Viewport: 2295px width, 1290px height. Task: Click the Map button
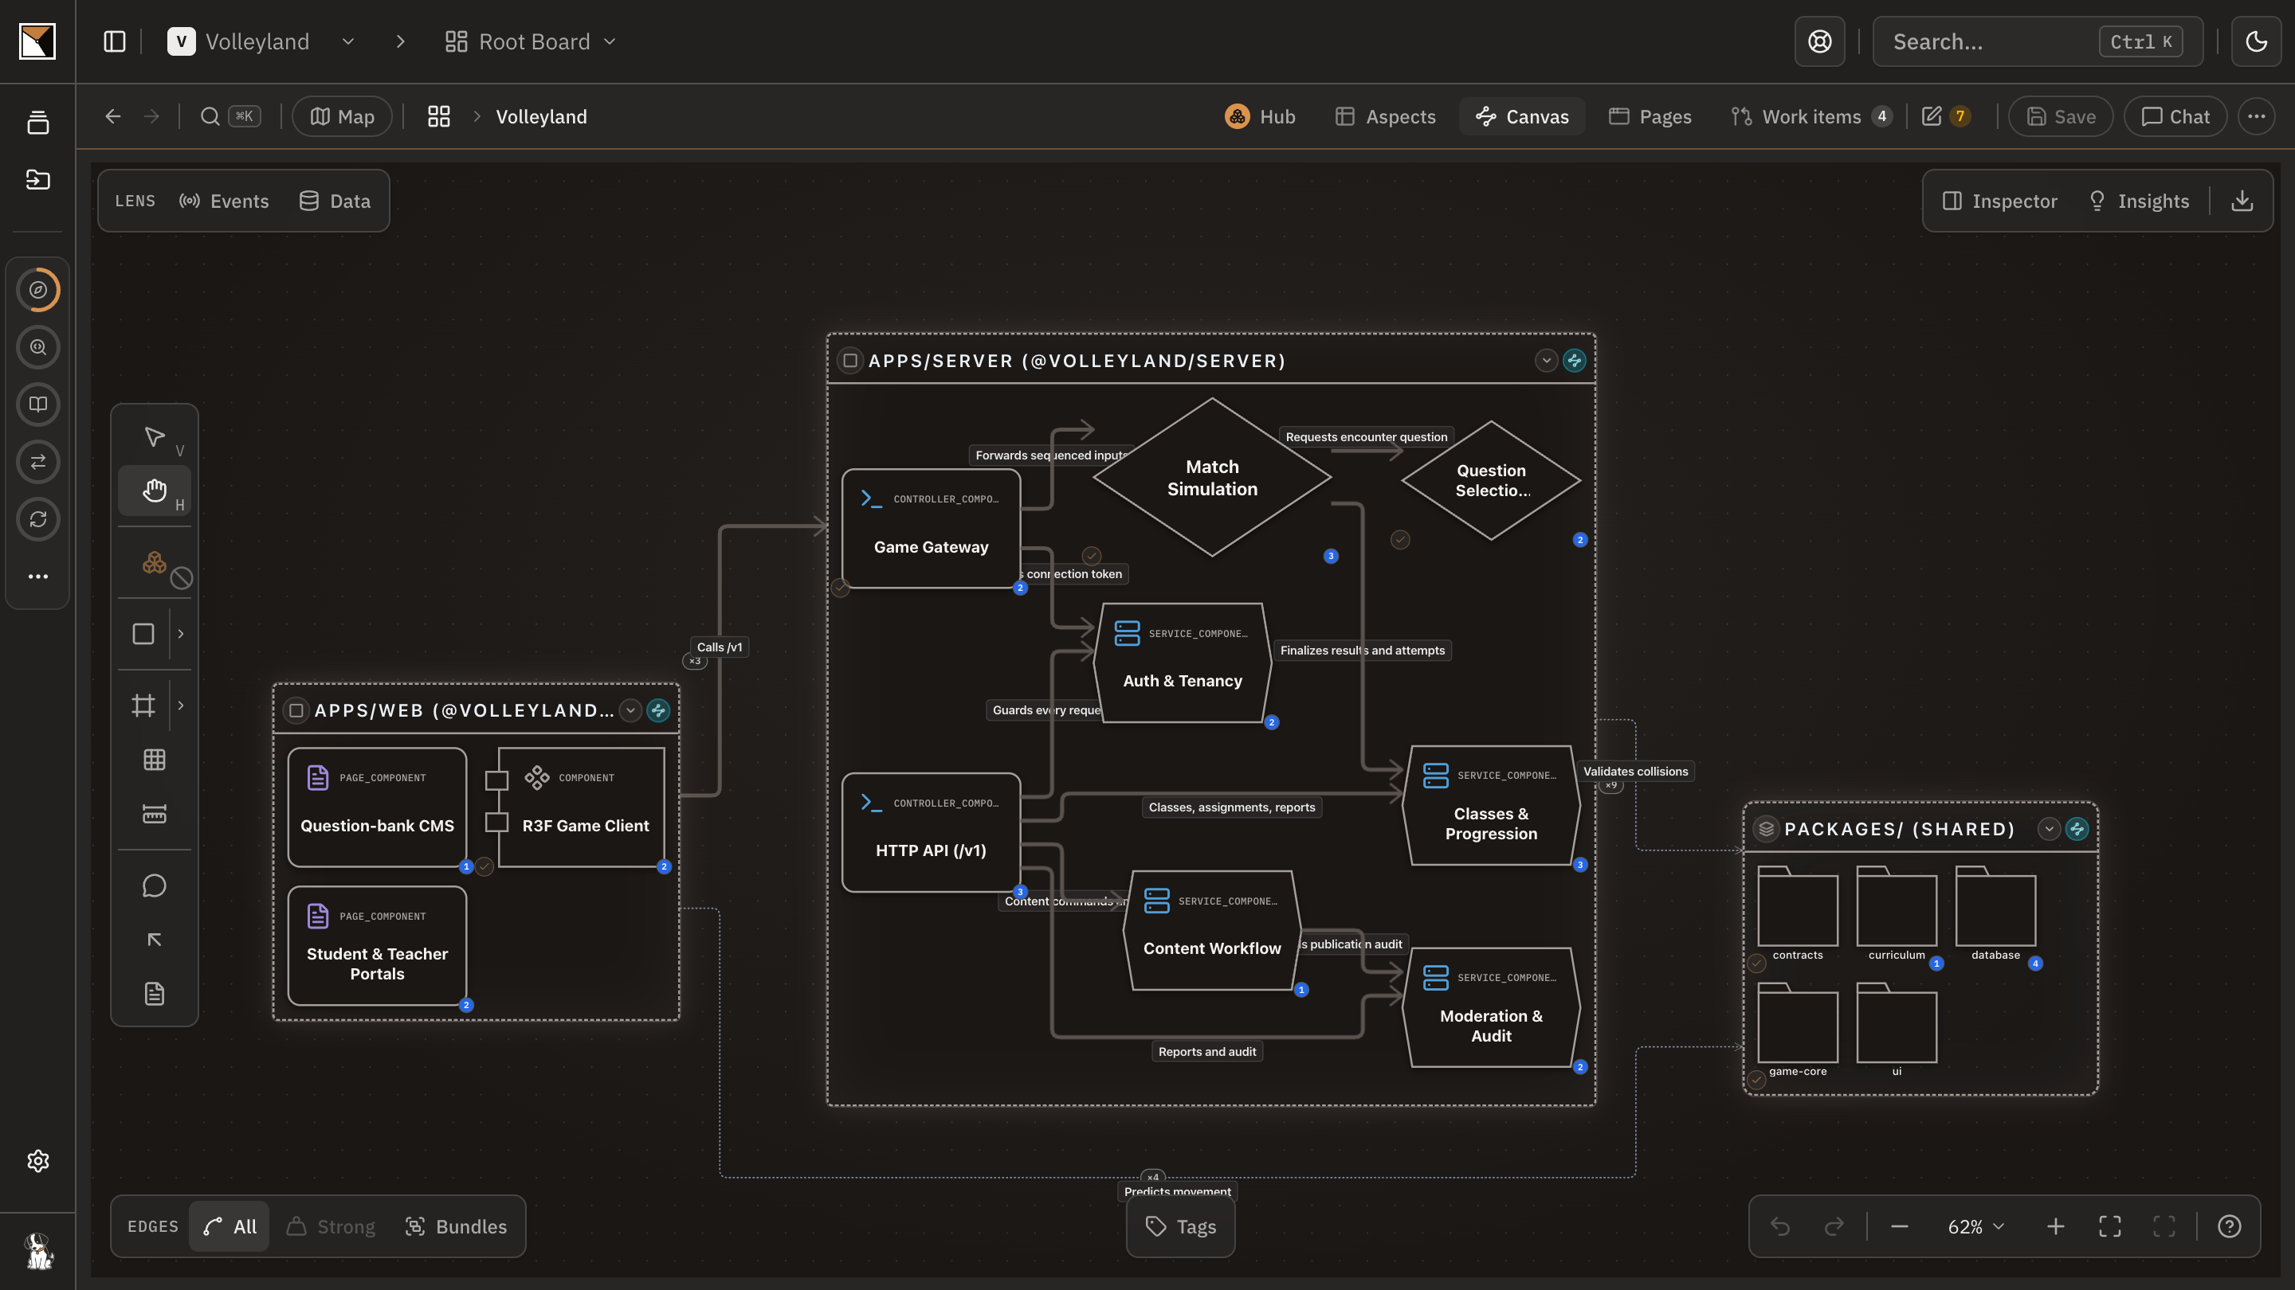[x=342, y=116]
